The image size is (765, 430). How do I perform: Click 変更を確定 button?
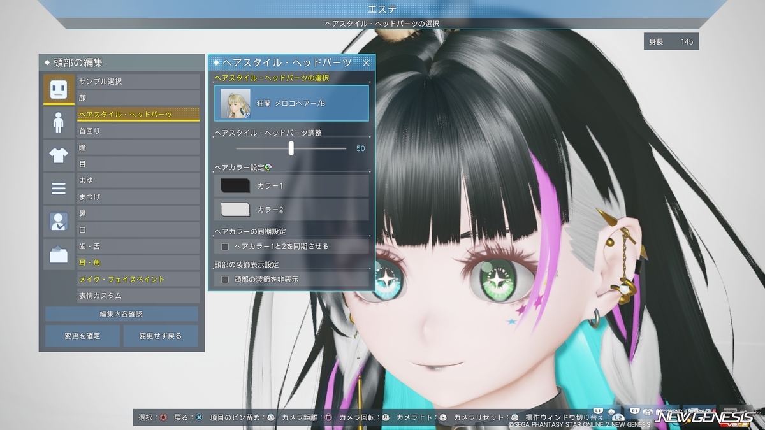(82, 336)
